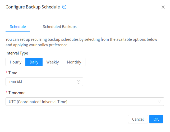Click the clock icon in Time field
The width and height of the screenshot is (170, 132).
79,82
